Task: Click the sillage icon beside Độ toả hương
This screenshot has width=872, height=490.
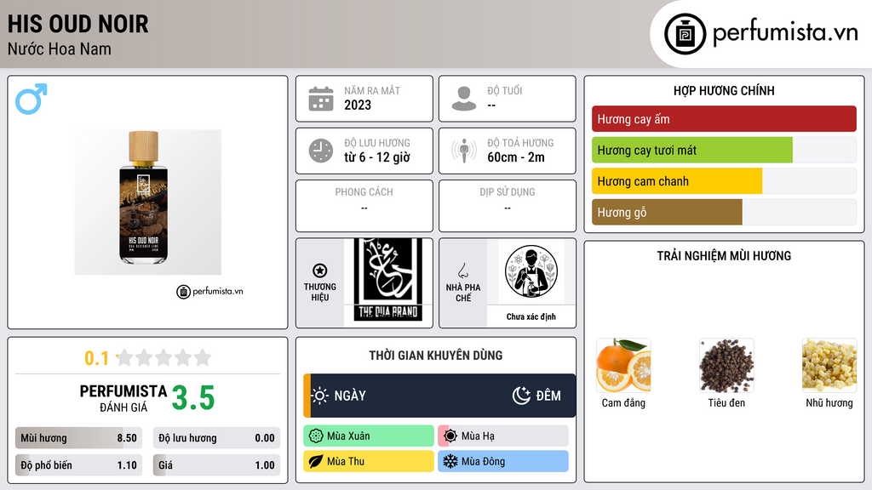Action: click(464, 151)
